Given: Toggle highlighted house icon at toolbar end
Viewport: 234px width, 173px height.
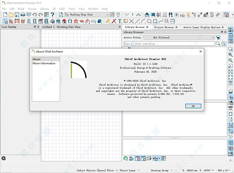Looking at the screenshot, I should pos(226,15).
